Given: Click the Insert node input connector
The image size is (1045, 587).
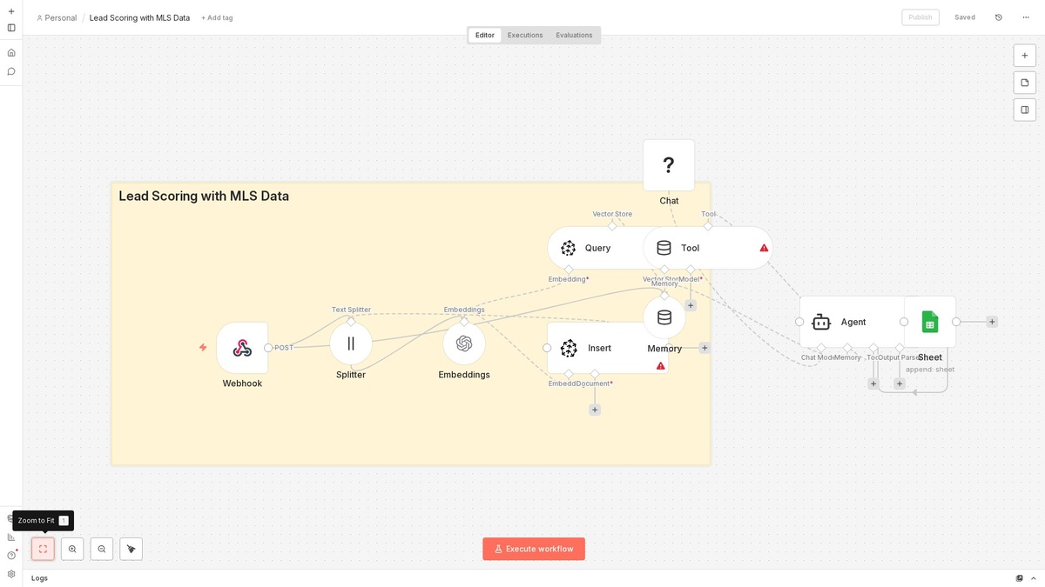Looking at the screenshot, I should pos(547,348).
